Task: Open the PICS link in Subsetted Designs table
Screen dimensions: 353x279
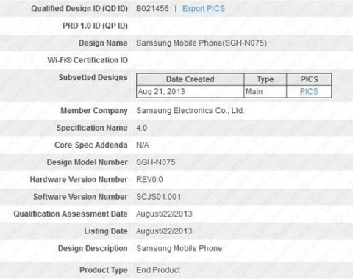Action: [x=309, y=92]
